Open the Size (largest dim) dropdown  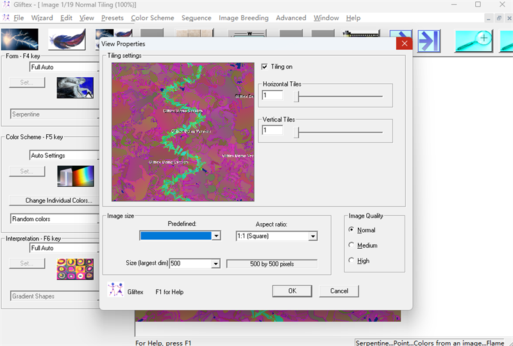(215, 263)
